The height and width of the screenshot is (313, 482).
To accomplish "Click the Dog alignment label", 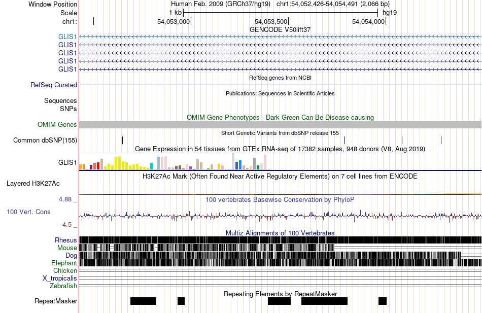I will (x=71, y=256).
